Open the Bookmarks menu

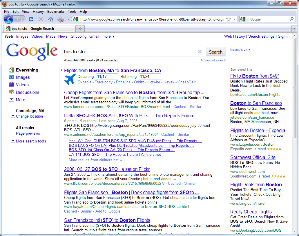56,11
